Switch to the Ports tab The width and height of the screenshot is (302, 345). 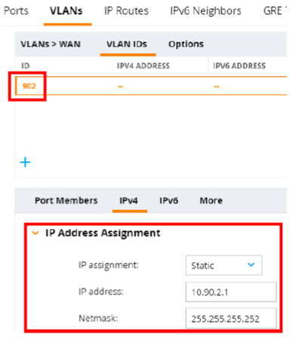point(16,11)
